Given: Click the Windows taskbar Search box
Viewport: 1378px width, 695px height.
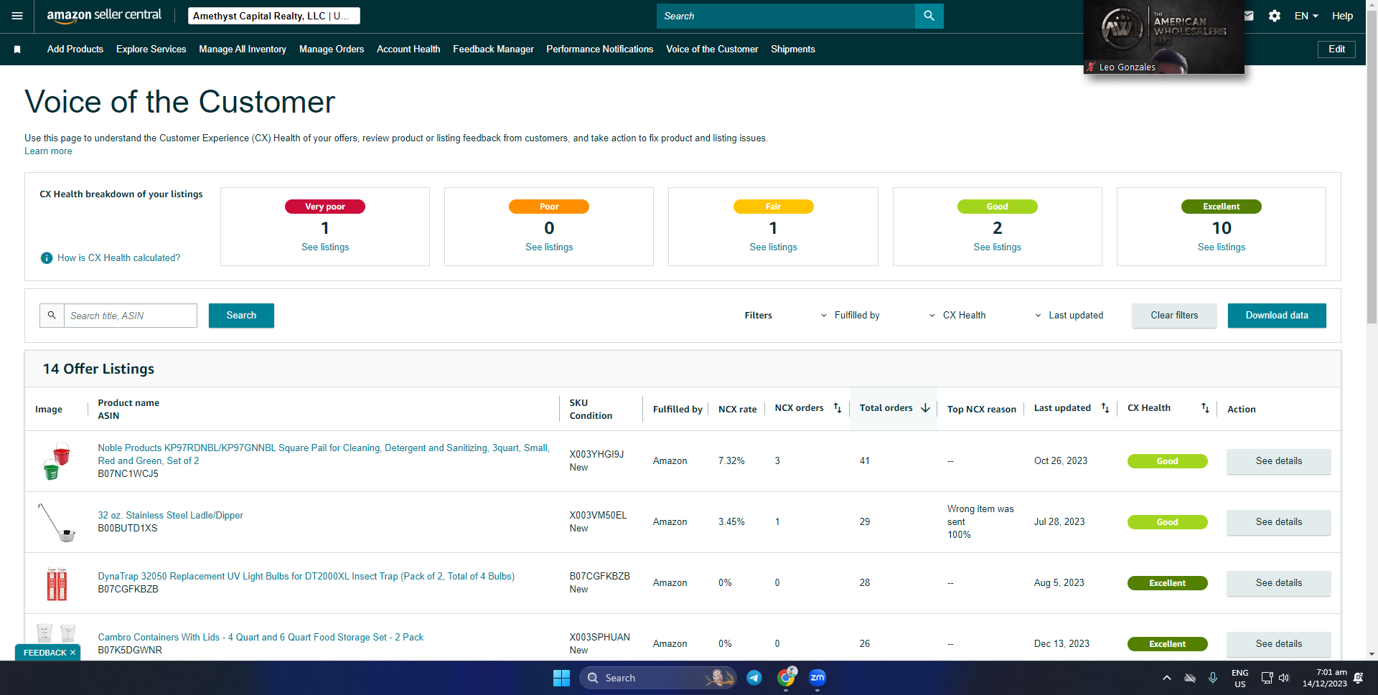Looking at the screenshot, I should [658, 678].
